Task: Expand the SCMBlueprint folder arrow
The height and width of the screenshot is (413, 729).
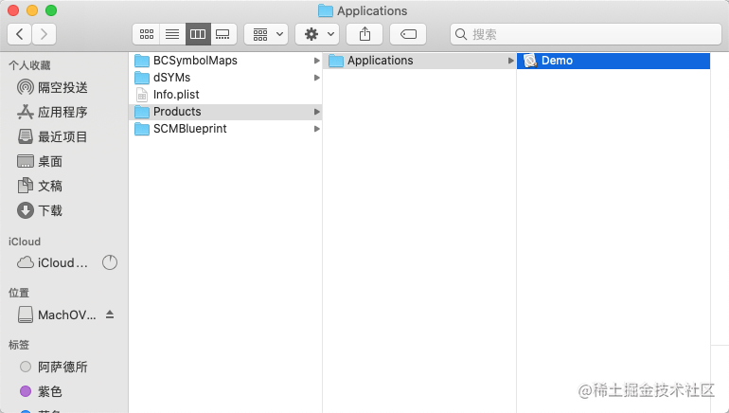Action: pos(316,129)
